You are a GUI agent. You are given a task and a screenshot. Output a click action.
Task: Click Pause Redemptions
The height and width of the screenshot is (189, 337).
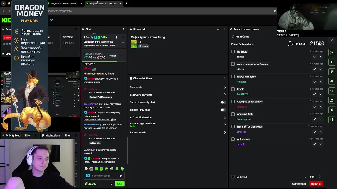pos(242,44)
